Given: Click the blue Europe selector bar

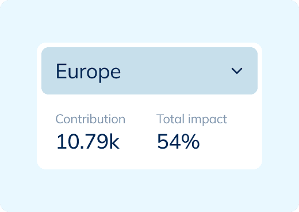Looking at the screenshot, I should pos(149,71).
